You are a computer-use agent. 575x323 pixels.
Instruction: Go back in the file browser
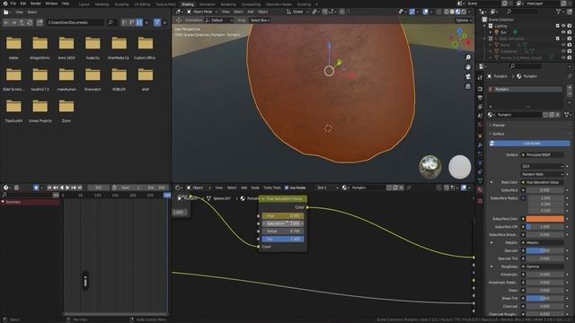[6, 22]
